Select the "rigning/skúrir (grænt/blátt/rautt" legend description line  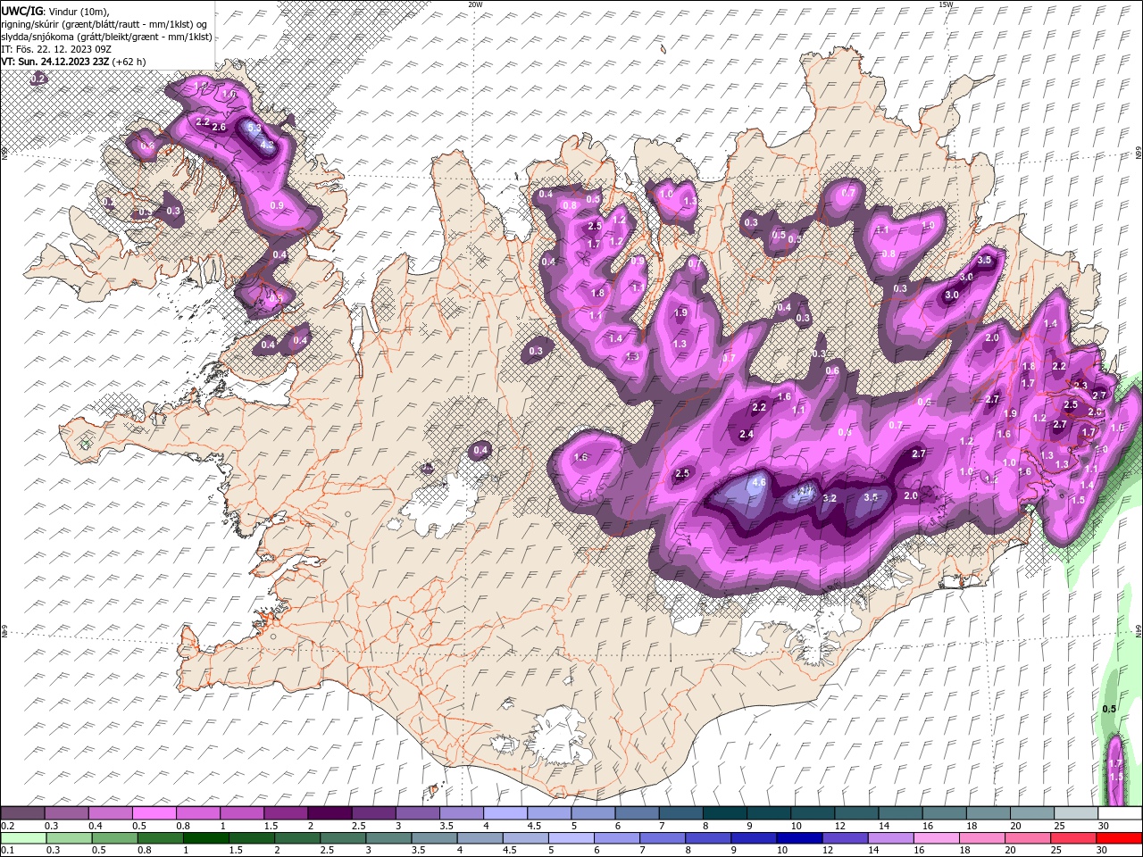105,23
